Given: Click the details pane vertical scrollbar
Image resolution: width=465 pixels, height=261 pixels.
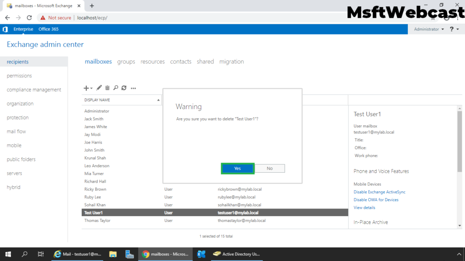Looking at the screenshot, I should point(460,141).
